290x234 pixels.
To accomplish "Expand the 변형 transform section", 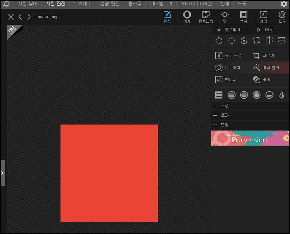I will [250, 125].
